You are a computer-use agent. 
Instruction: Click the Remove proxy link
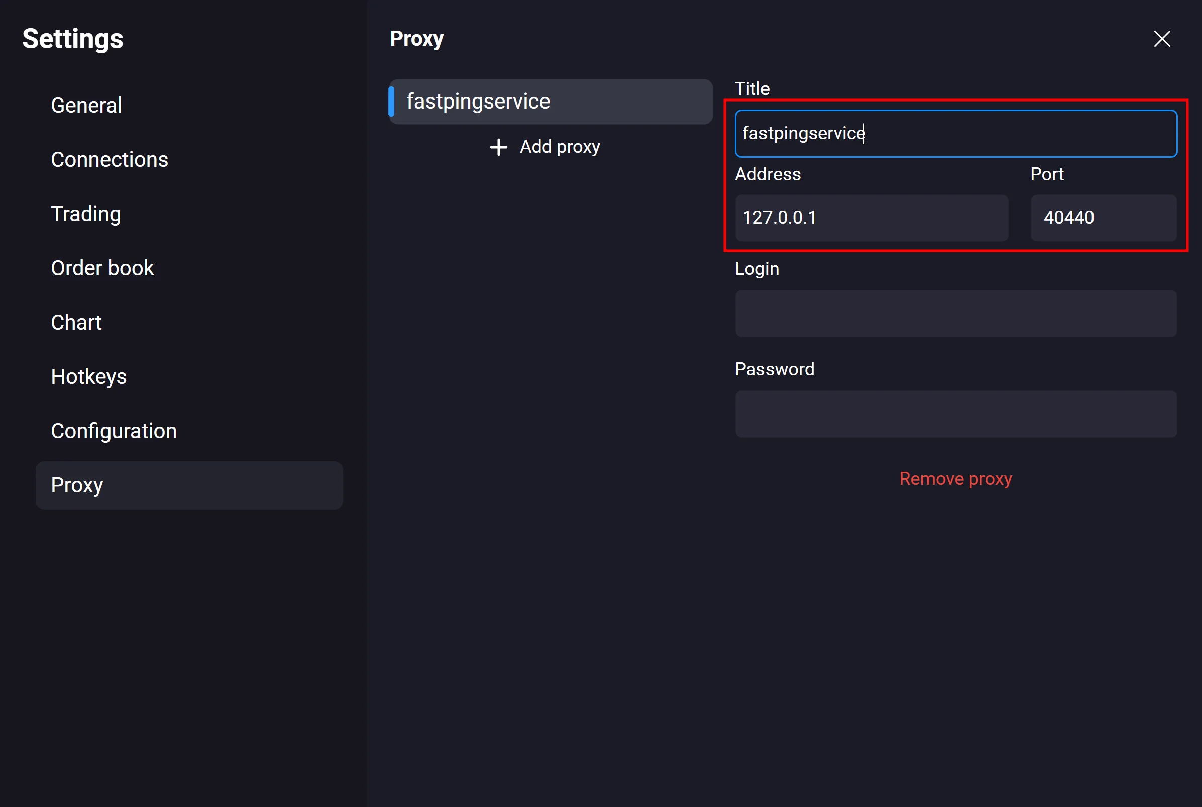click(955, 479)
